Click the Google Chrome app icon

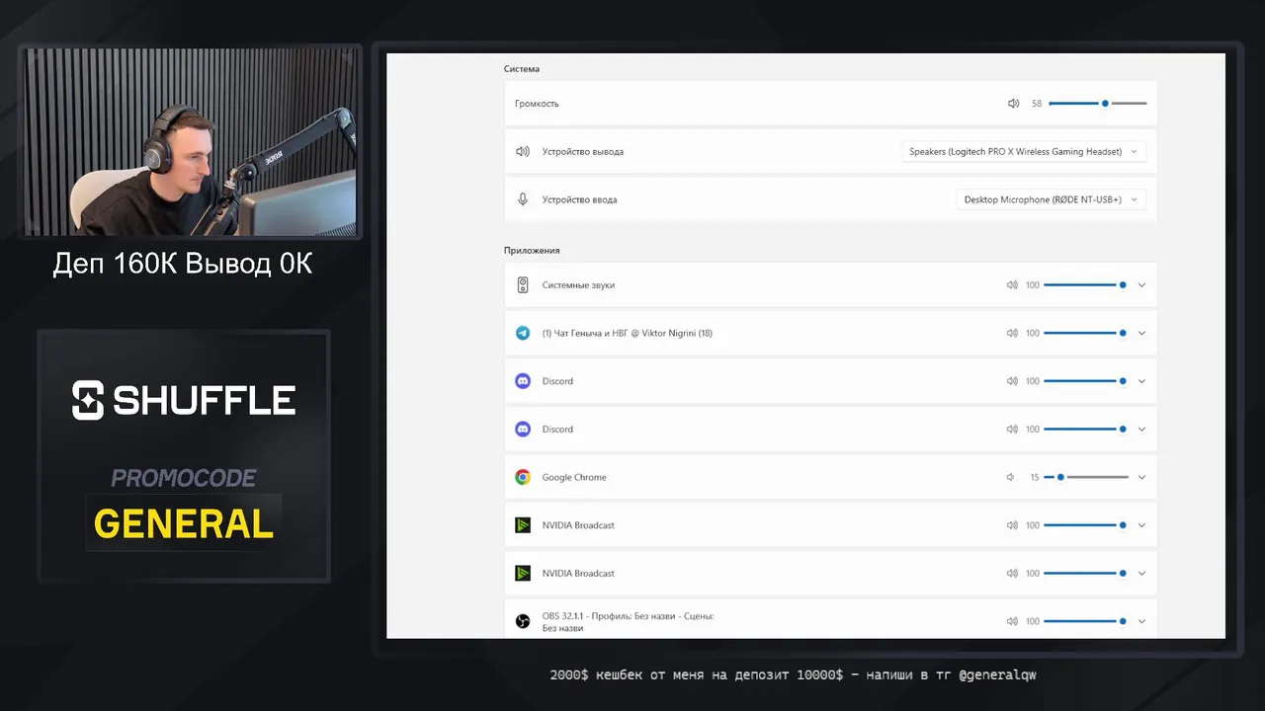pos(523,477)
